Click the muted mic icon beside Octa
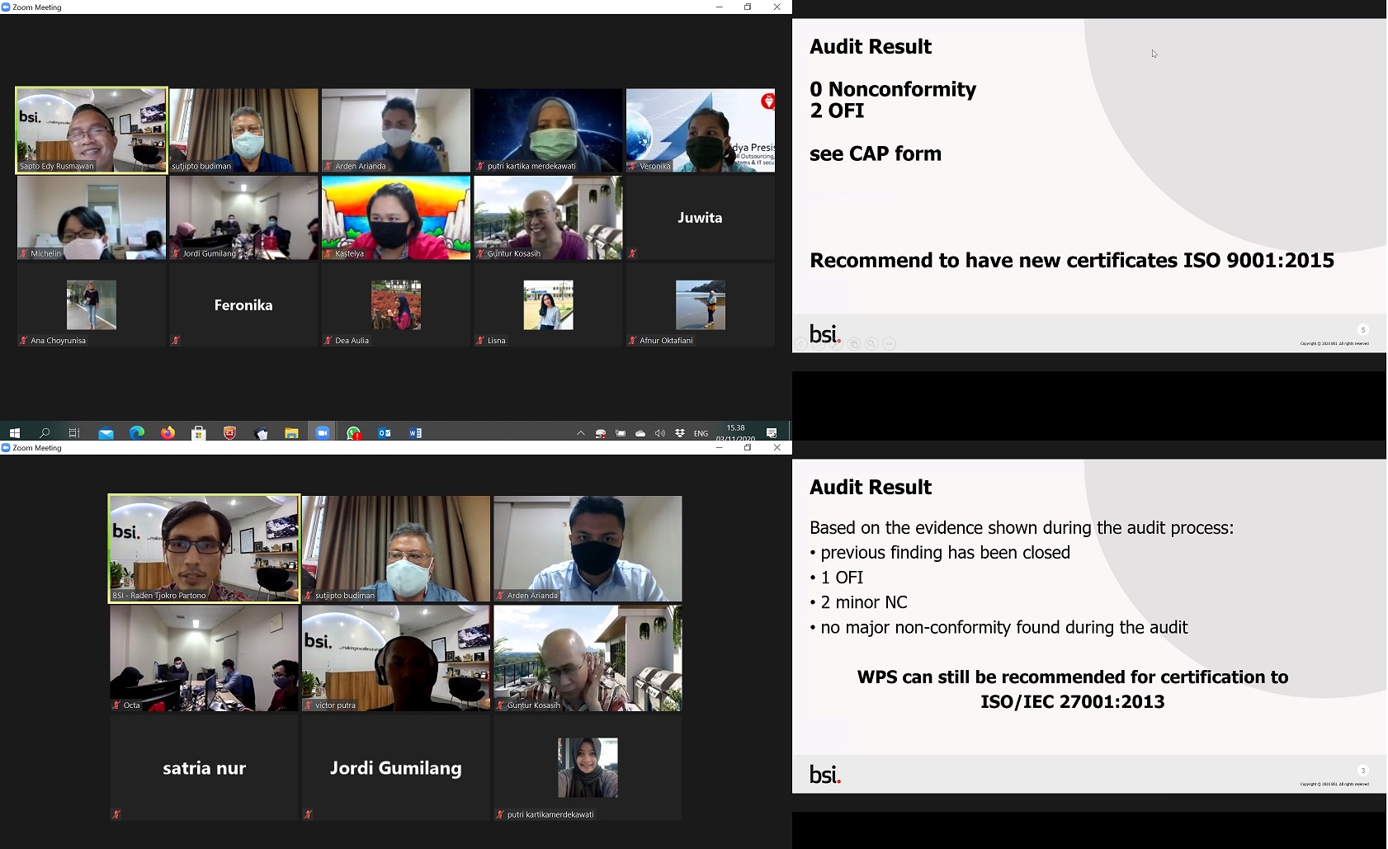The width and height of the screenshot is (1388, 849). pyautogui.click(x=116, y=705)
